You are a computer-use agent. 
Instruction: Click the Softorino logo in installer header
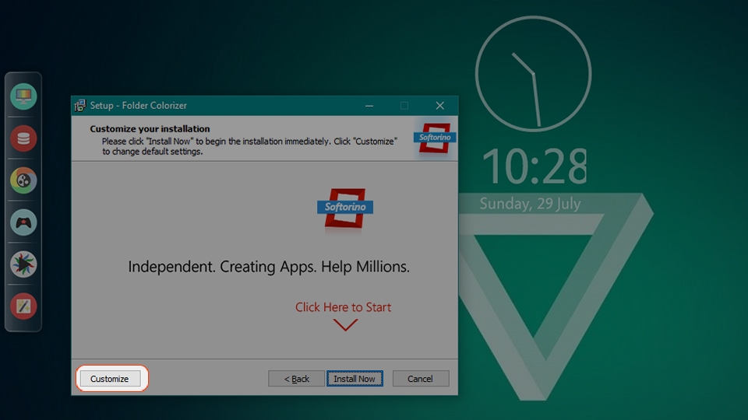point(435,138)
